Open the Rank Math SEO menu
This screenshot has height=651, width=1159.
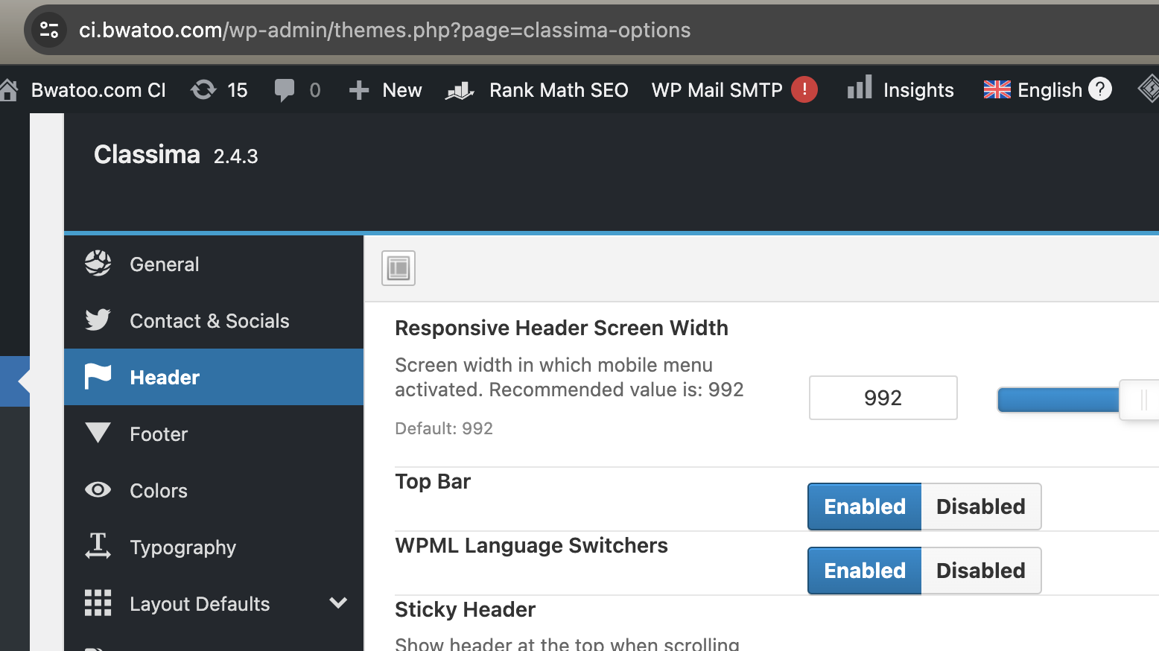559,90
